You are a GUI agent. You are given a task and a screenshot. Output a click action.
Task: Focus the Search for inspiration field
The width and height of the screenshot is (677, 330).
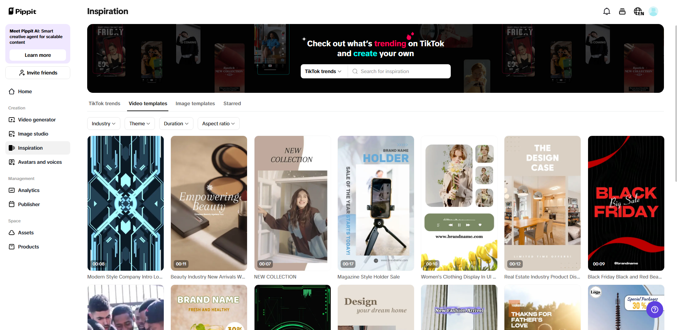(x=399, y=71)
